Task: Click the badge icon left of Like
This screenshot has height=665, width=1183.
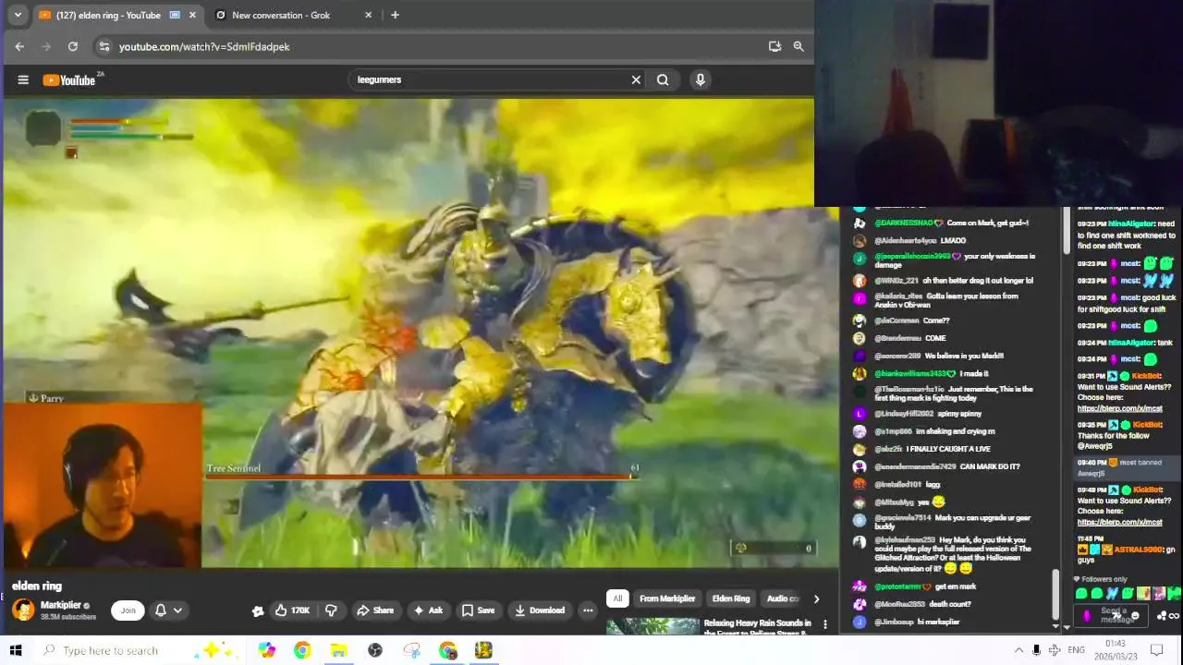Action: coord(258,611)
